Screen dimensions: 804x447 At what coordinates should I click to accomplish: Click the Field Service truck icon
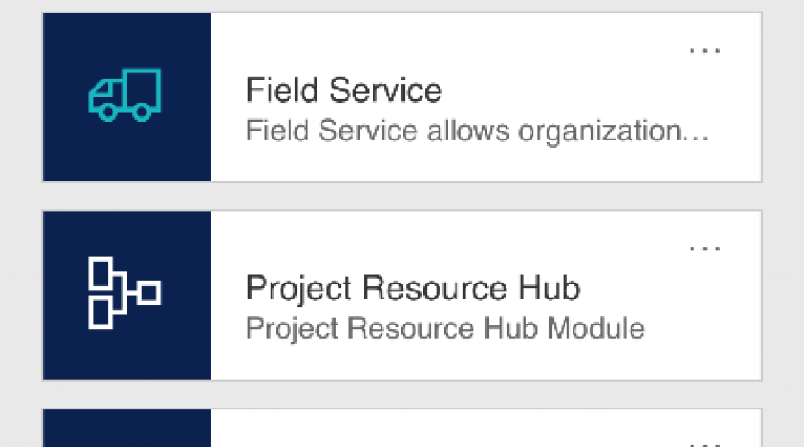[124, 94]
